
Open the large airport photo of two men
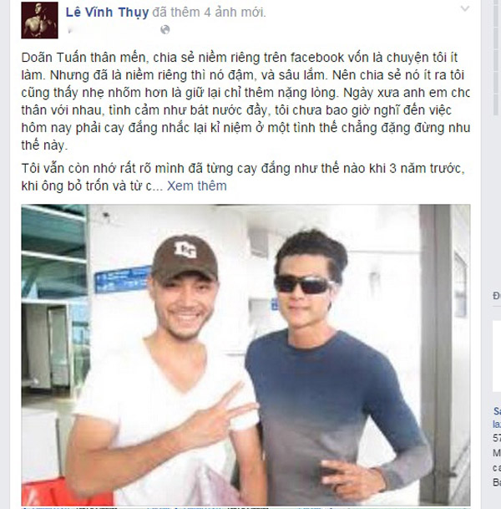point(245,355)
